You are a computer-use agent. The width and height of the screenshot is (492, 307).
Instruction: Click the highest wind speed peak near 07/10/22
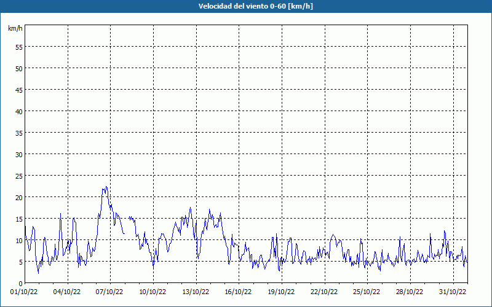click(106, 187)
